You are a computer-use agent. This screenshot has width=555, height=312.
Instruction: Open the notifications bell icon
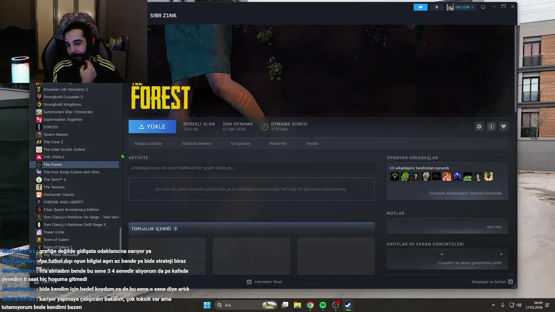tap(437, 7)
